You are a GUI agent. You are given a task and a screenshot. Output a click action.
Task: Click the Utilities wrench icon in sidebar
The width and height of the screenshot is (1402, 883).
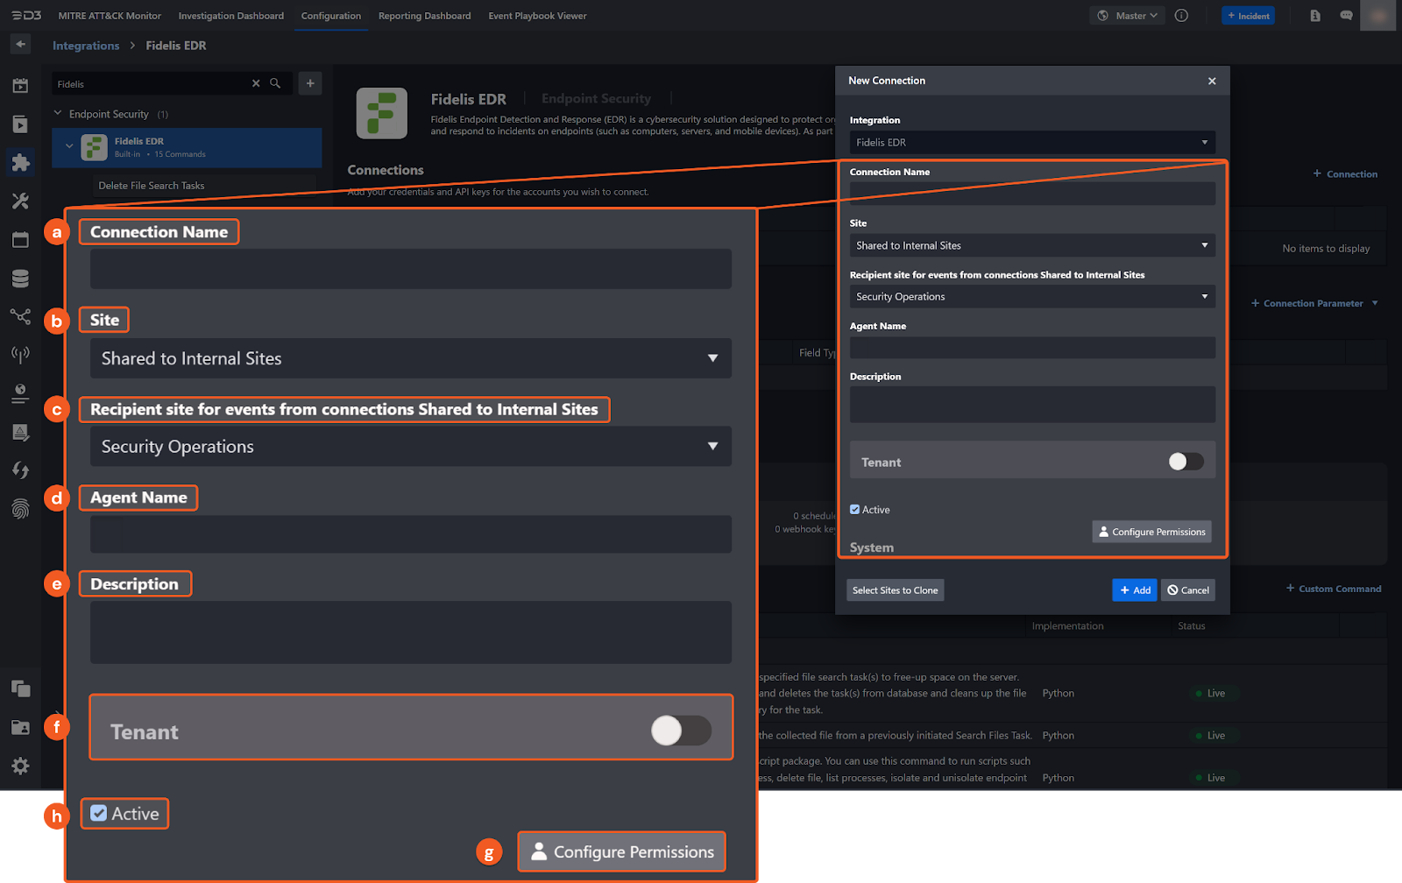(x=20, y=201)
